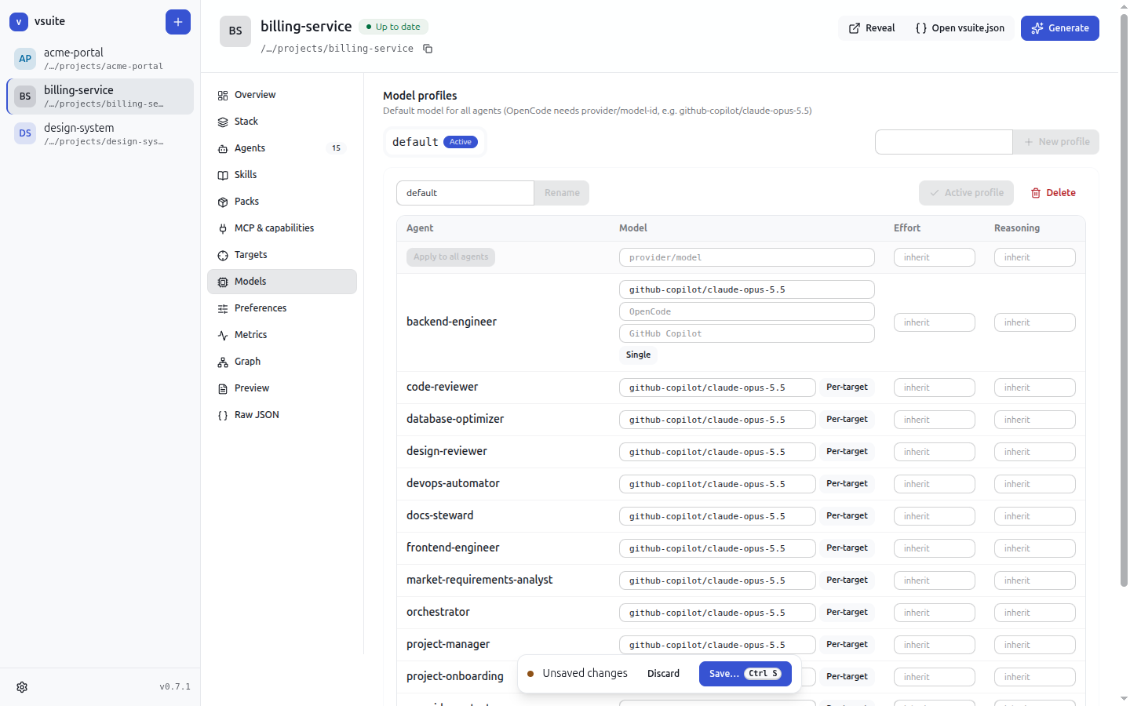Image resolution: width=1130 pixels, height=706 pixels.
Task: Toggle Per-target for devops-automator
Action: pos(847,484)
